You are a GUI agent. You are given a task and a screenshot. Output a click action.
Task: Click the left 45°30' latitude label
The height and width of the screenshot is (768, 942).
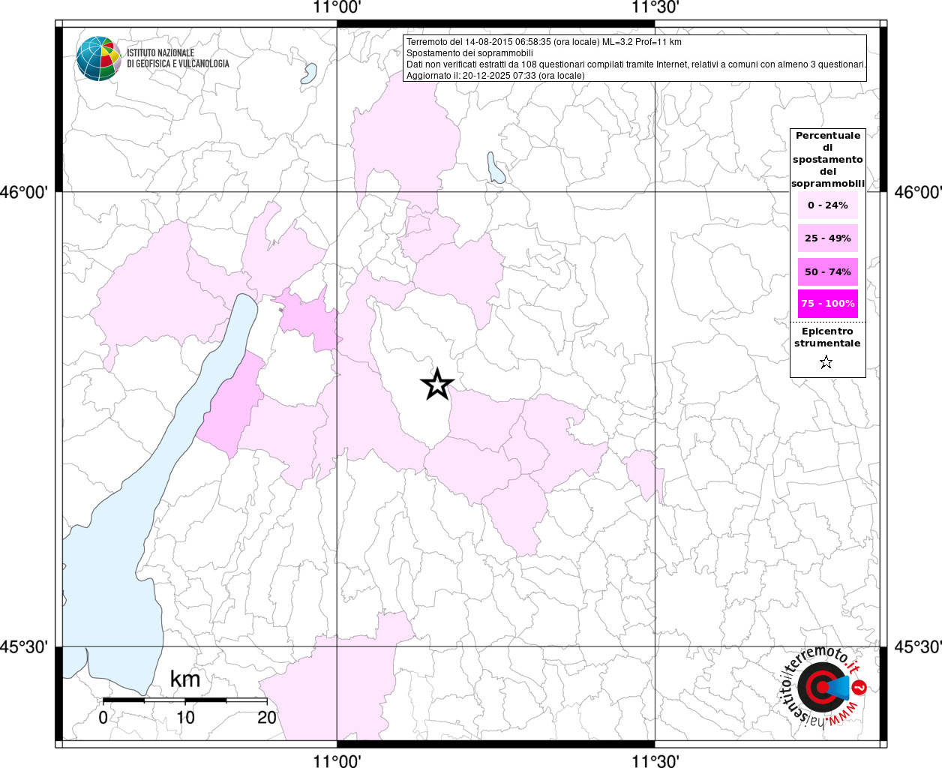click(24, 646)
